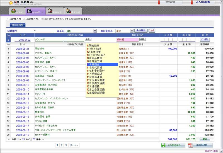Click the 次へ>> pagination link

[x=74, y=145]
